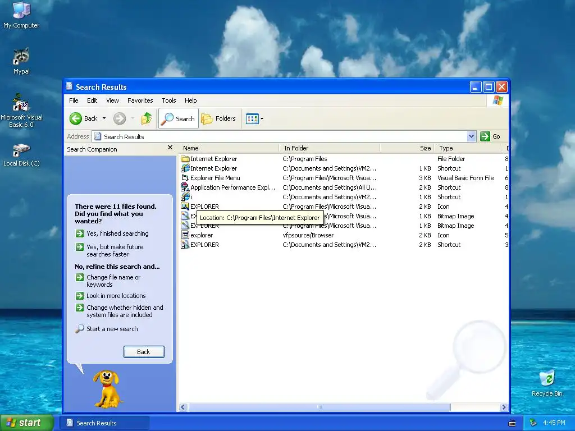Click the Search Results title bar icon
The width and height of the screenshot is (575, 431).
click(69, 86)
